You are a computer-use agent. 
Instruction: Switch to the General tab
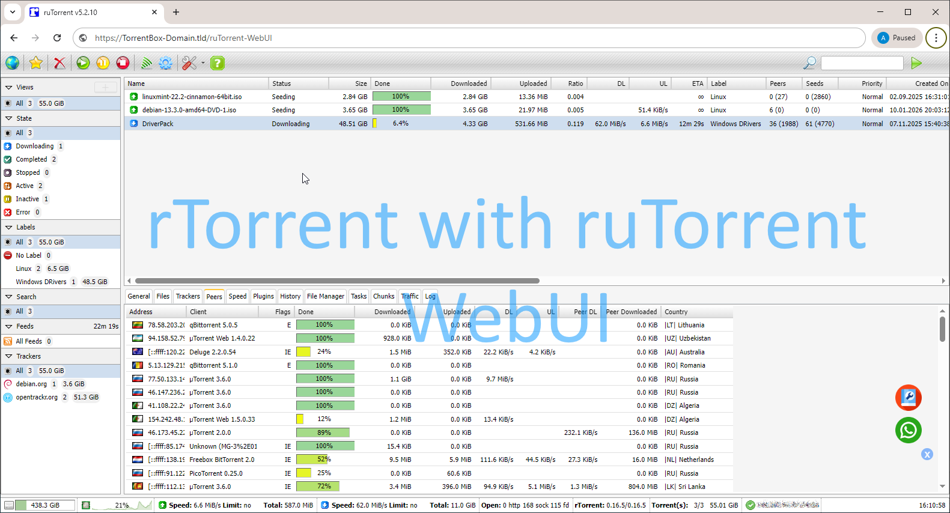[139, 296]
